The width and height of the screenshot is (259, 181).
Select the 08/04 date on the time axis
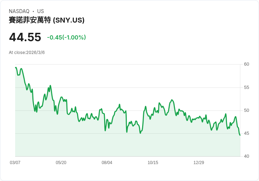(107, 163)
